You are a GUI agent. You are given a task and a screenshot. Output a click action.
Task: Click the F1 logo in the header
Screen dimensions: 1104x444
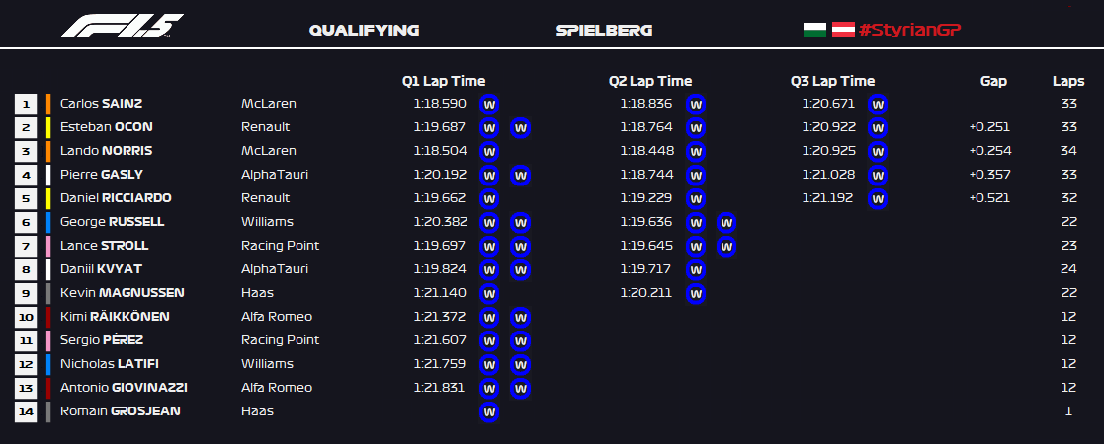pos(122,27)
